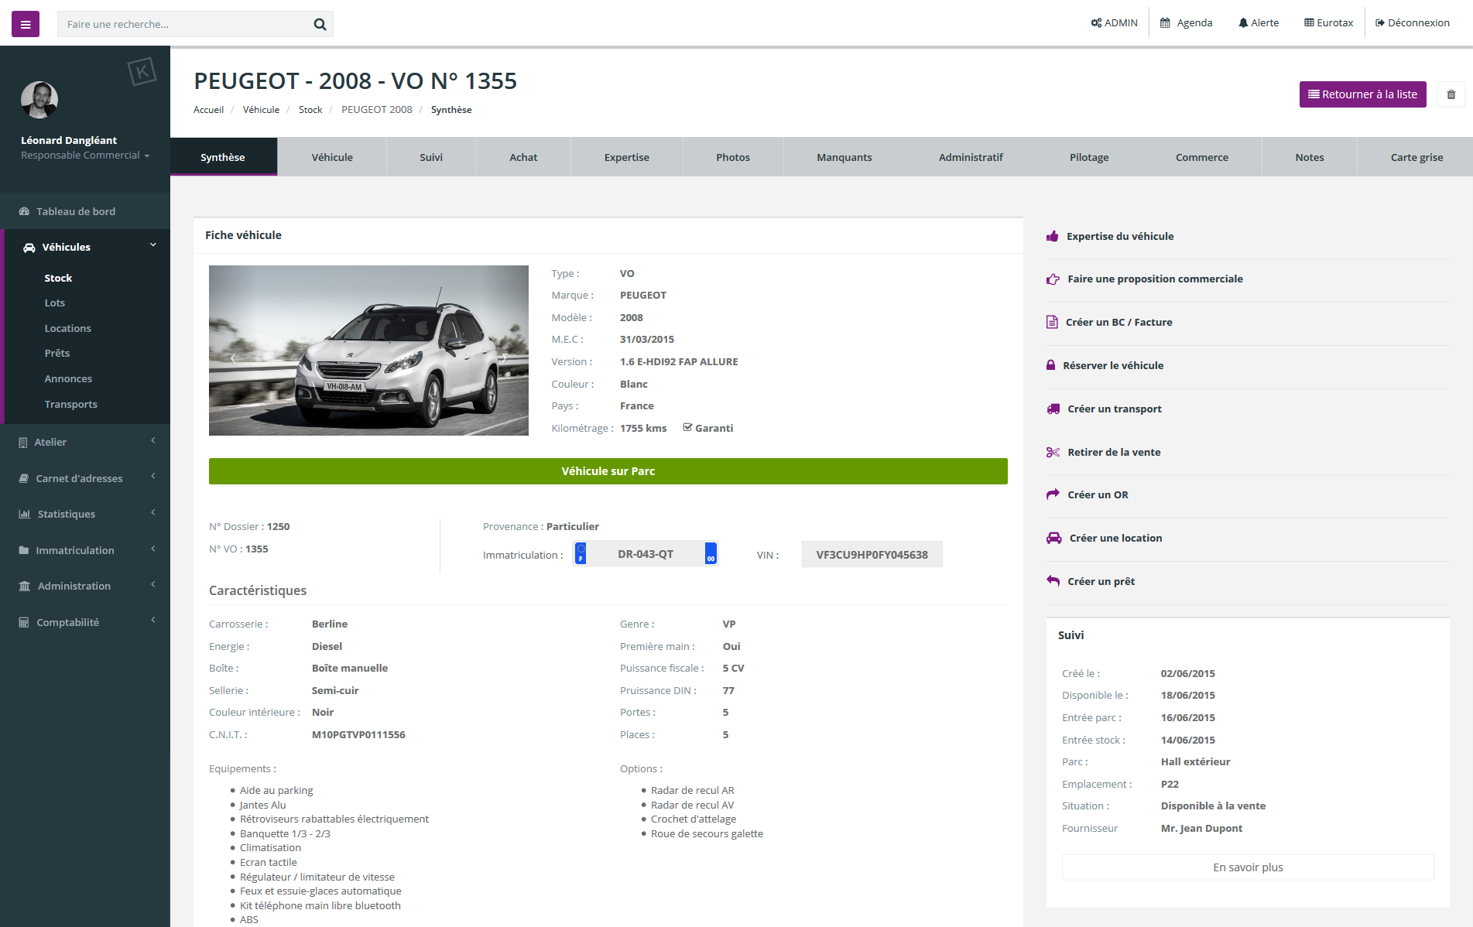Click the Immatriculation folder icon
The width and height of the screenshot is (1473, 927).
point(24,550)
